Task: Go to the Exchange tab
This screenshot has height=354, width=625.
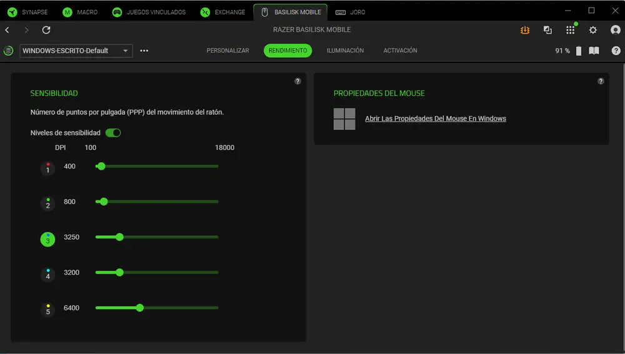Action: pos(223,12)
